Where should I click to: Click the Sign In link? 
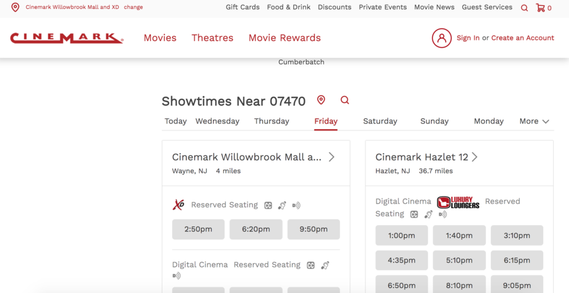tap(468, 38)
